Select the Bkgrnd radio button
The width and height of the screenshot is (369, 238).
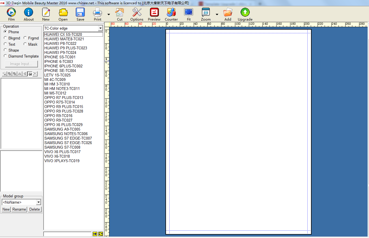tap(5, 38)
